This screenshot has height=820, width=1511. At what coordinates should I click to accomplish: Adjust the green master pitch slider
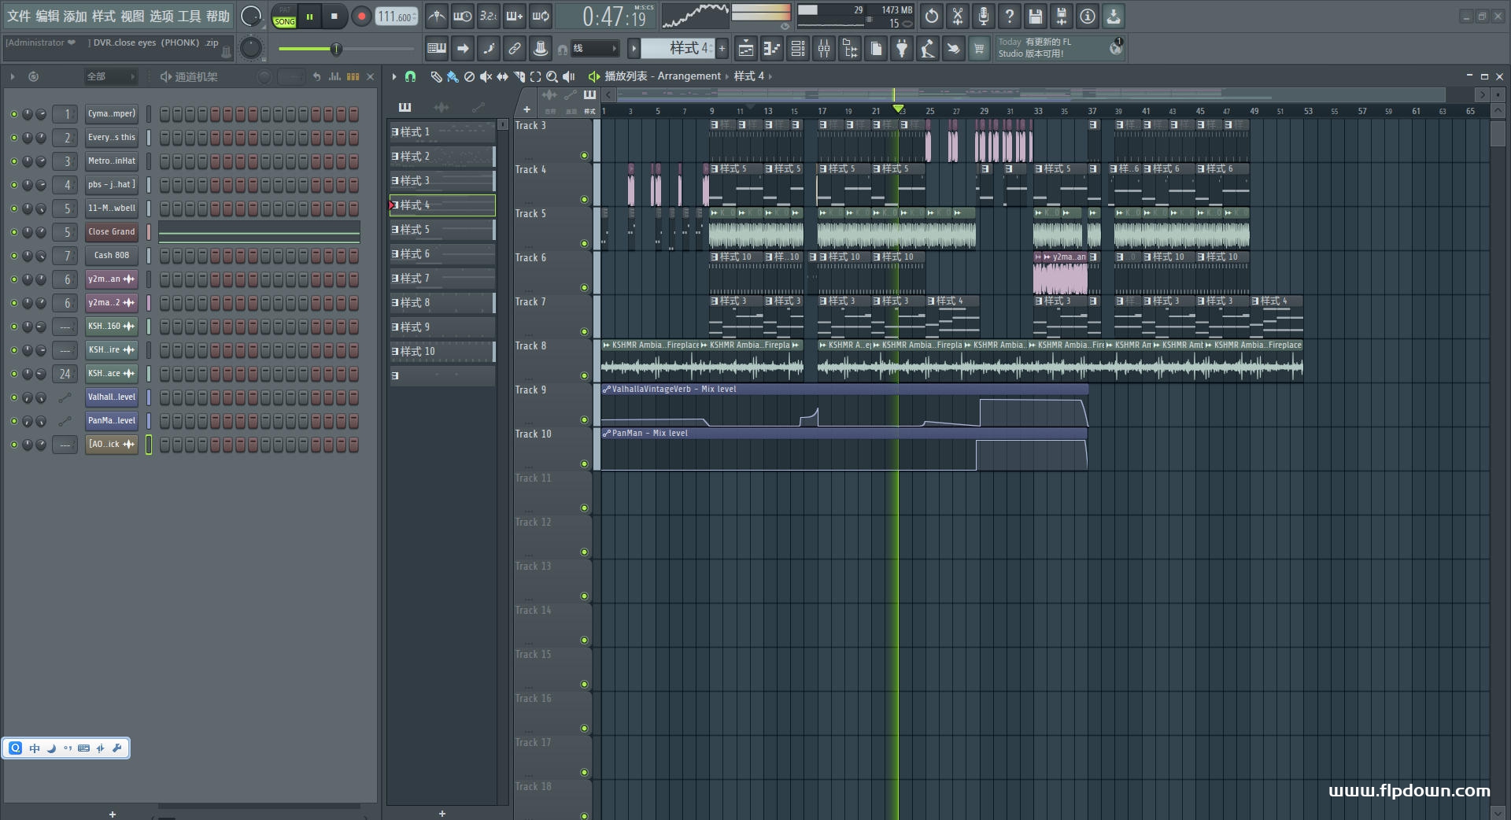tap(336, 49)
